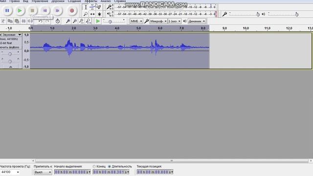Select the Multi-tool asterisk mode
This screenshot has height=176, width=313.
[x=99, y=14]
